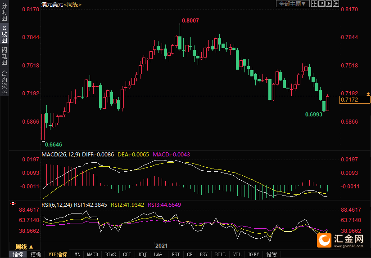Open the 合约资料 side tab
This screenshot has height=258, width=371.
click(4, 83)
